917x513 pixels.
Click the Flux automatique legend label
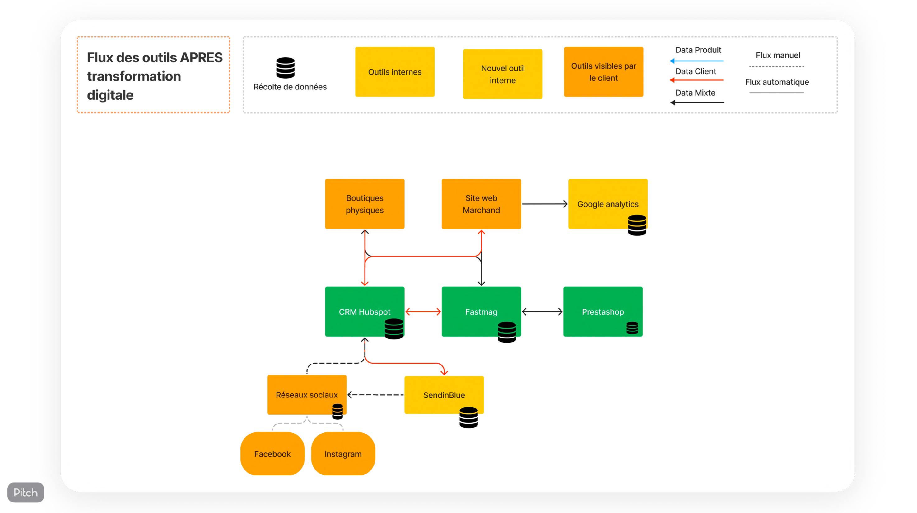[777, 82]
